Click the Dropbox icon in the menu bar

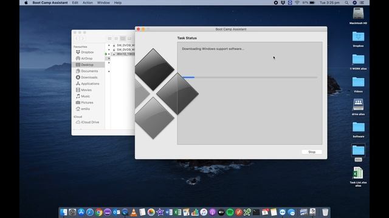click(x=283, y=2)
